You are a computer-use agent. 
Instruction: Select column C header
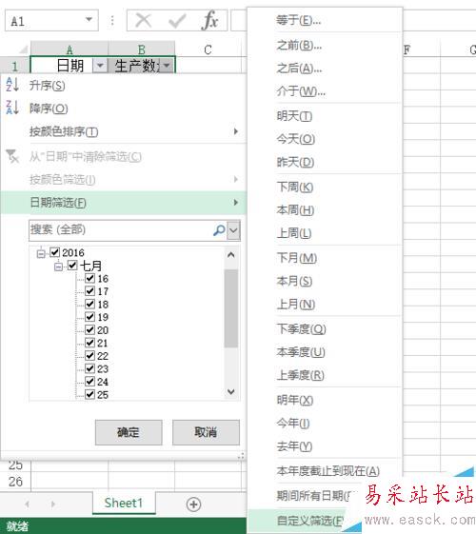pos(208,49)
